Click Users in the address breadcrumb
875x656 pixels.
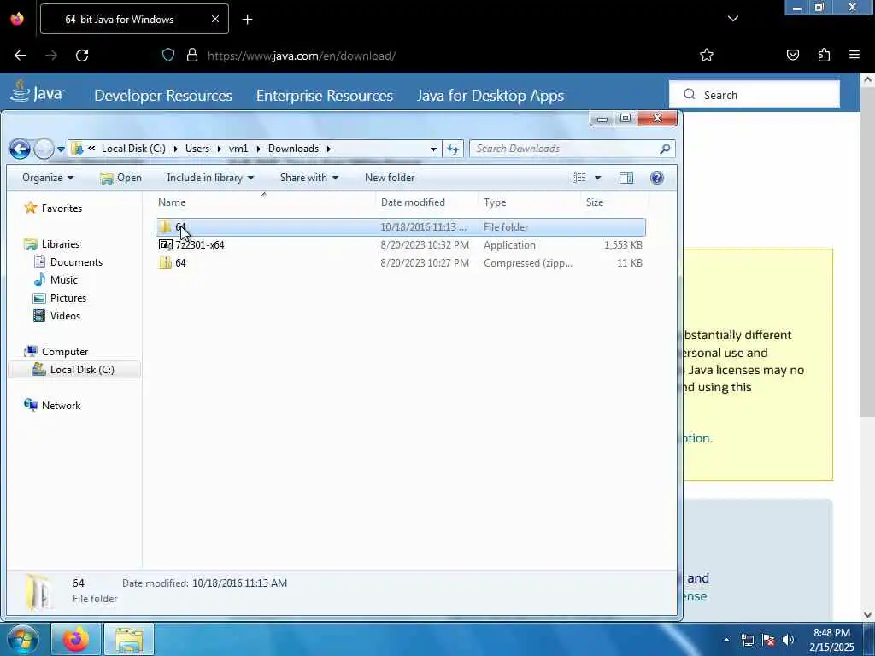pos(197,149)
